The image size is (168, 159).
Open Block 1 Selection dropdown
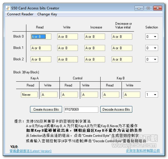tap(152, 48)
